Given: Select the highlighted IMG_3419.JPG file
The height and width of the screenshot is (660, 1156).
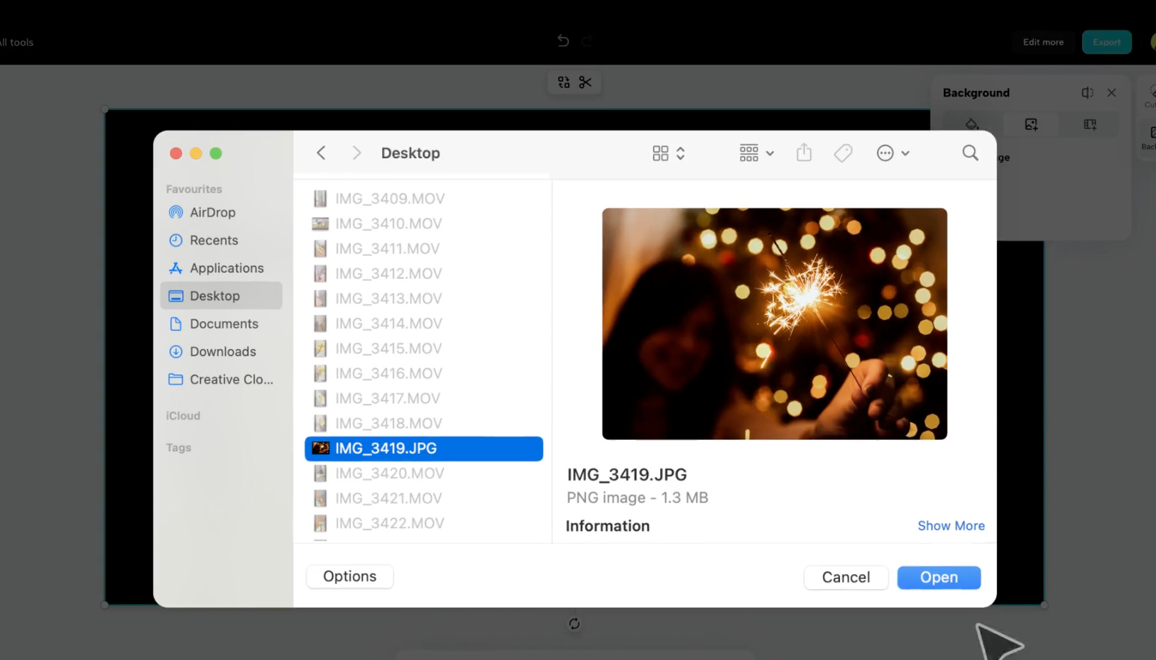Looking at the screenshot, I should point(424,449).
